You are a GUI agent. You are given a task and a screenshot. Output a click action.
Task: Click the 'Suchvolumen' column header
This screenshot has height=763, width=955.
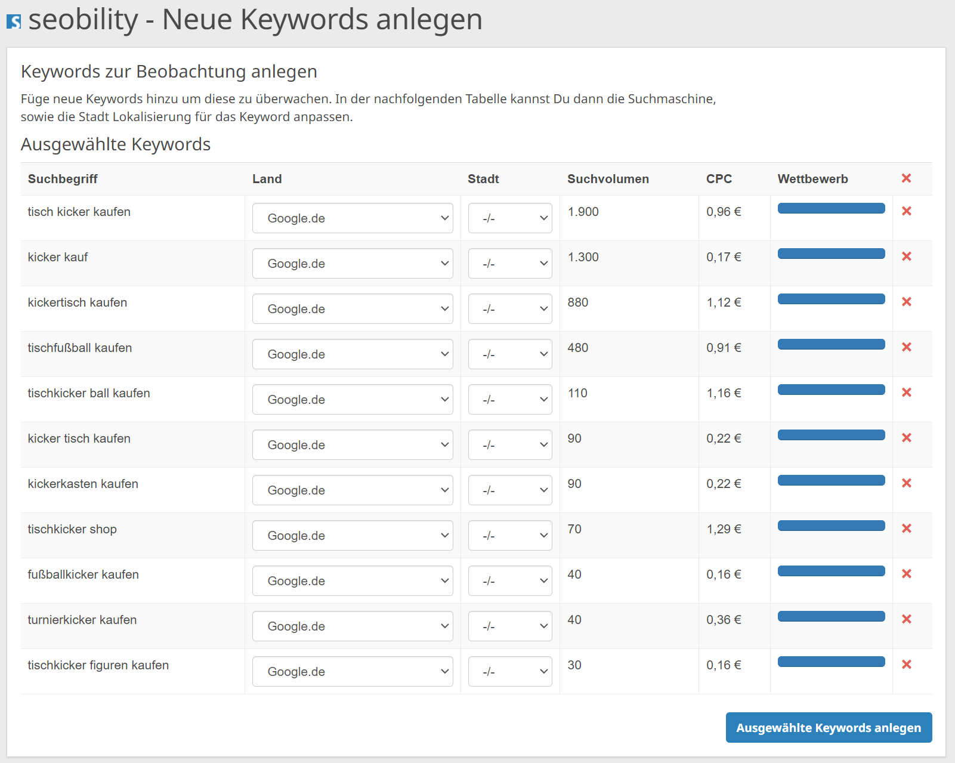[608, 179]
